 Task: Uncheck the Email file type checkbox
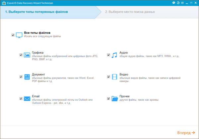(x=21, y=99)
